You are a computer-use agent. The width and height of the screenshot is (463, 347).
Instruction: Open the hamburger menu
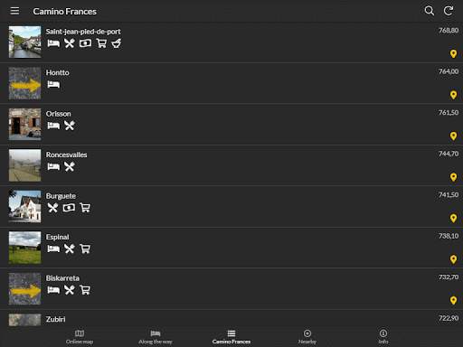point(14,11)
